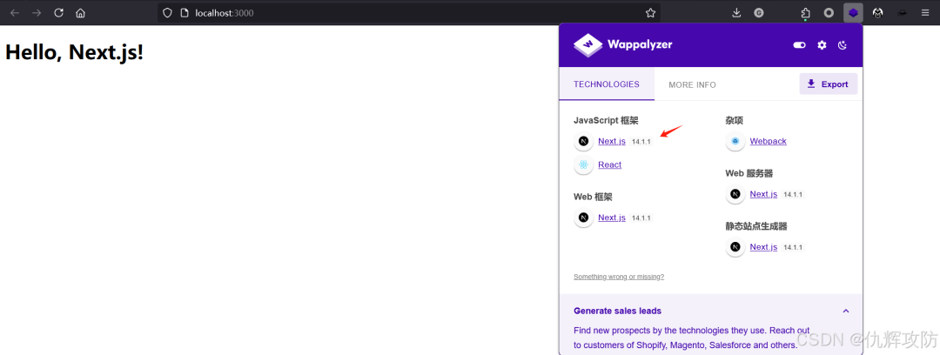This screenshot has height=355, width=940.
Task: Open Next.js link under 静态站点生成器
Action: 763,247
